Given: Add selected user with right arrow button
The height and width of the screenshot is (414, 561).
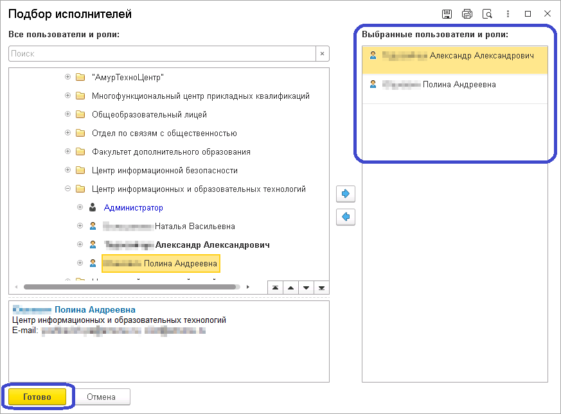Looking at the screenshot, I should pos(346,193).
